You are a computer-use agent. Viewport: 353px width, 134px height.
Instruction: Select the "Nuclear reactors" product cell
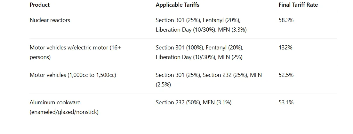[x=50, y=20]
